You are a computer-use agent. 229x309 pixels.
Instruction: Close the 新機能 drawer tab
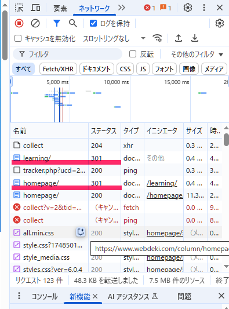coord(95,296)
